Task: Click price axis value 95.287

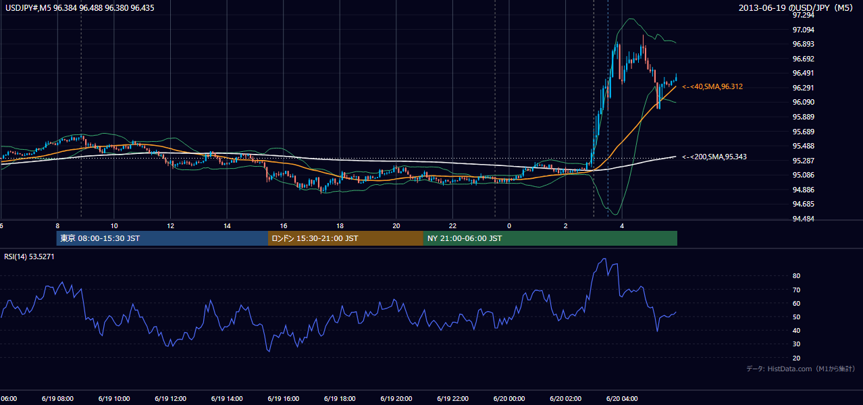Action: pyautogui.click(x=803, y=161)
